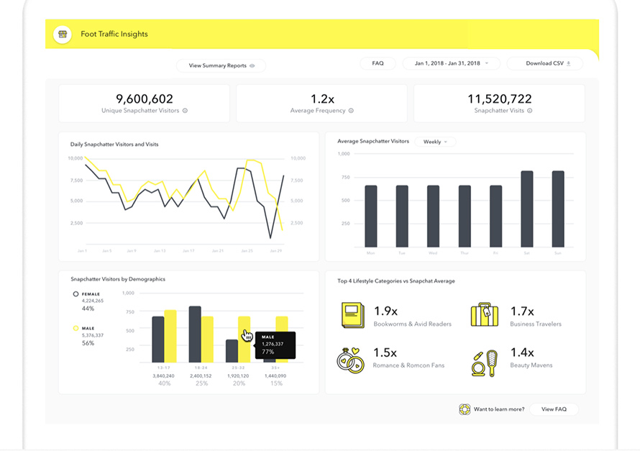This screenshot has width=640, height=451.
Task: Click the 1.5x Romance multiplier
Action: pyautogui.click(x=385, y=352)
